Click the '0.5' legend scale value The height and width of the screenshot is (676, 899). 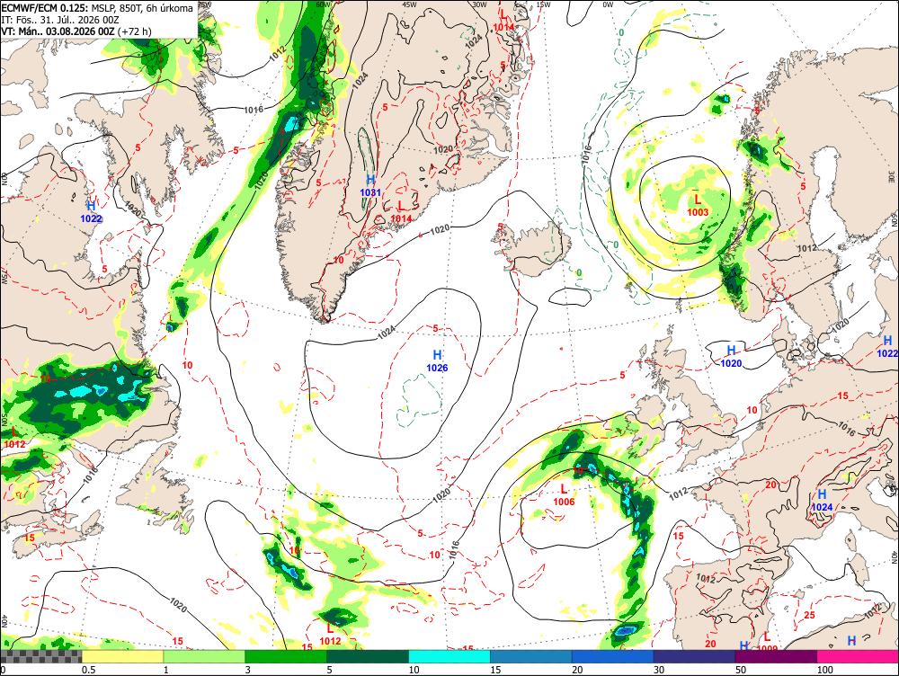(88, 670)
